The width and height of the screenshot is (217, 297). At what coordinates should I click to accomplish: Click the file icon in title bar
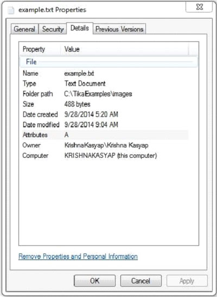[11, 10]
